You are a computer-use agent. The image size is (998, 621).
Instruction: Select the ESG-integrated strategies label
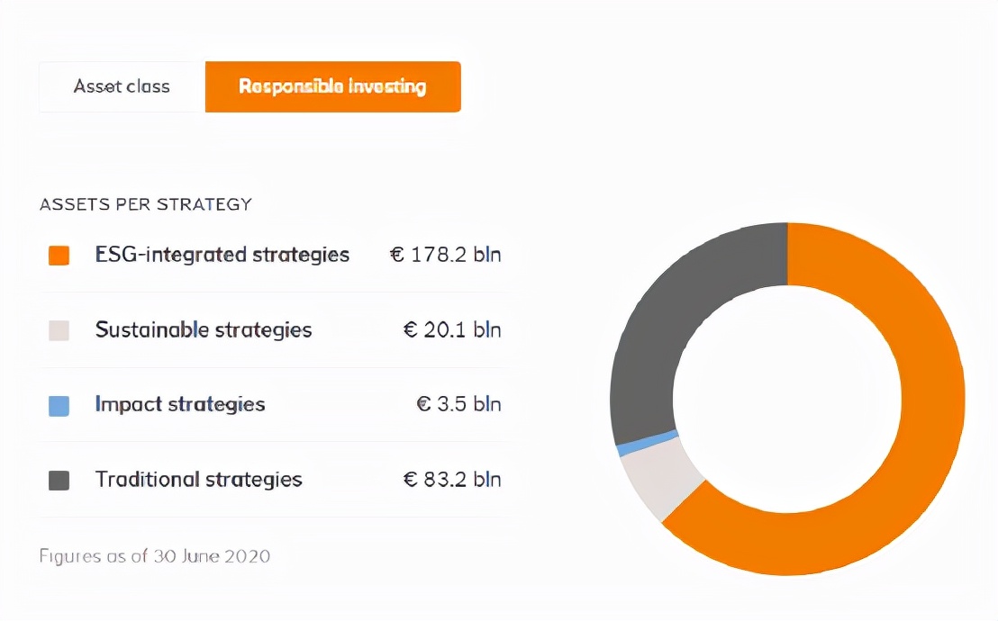click(x=222, y=255)
